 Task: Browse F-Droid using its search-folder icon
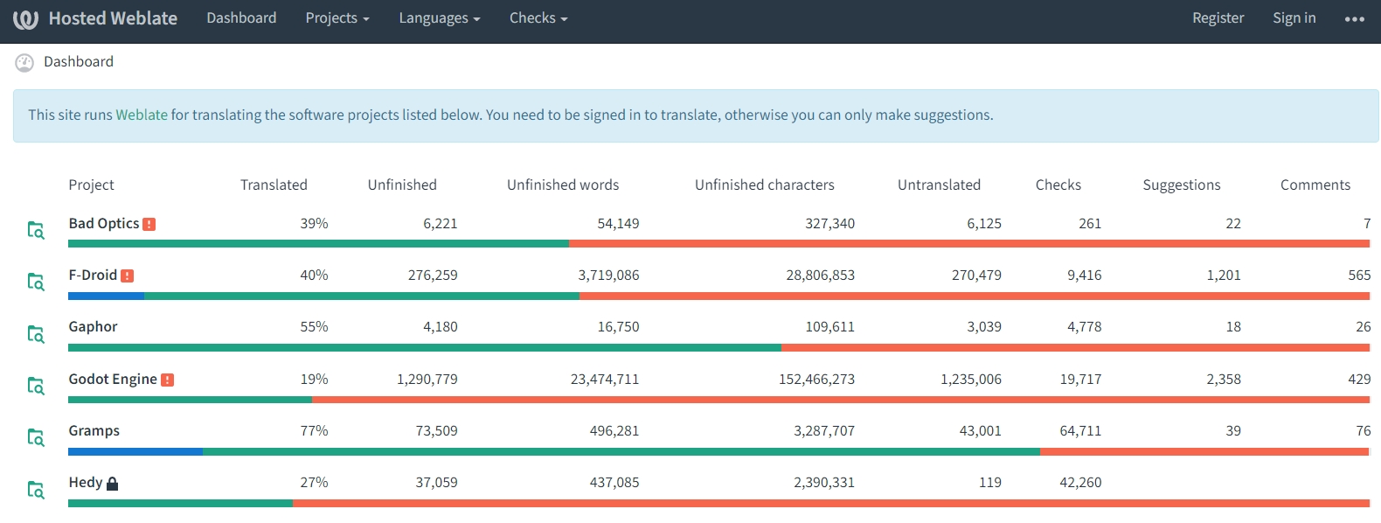pyautogui.click(x=36, y=282)
